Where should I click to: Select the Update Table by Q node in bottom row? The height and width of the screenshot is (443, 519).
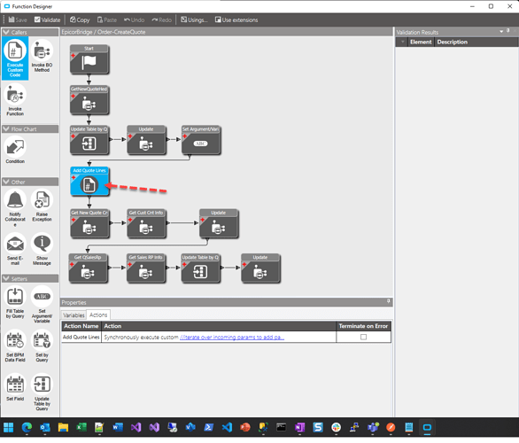click(200, 268)
